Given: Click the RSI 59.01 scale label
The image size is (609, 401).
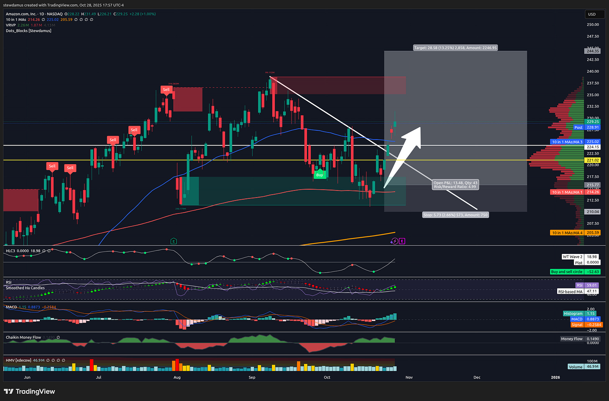Looking at the screenshot, I should pyautogui.click(x=587, y=285).
